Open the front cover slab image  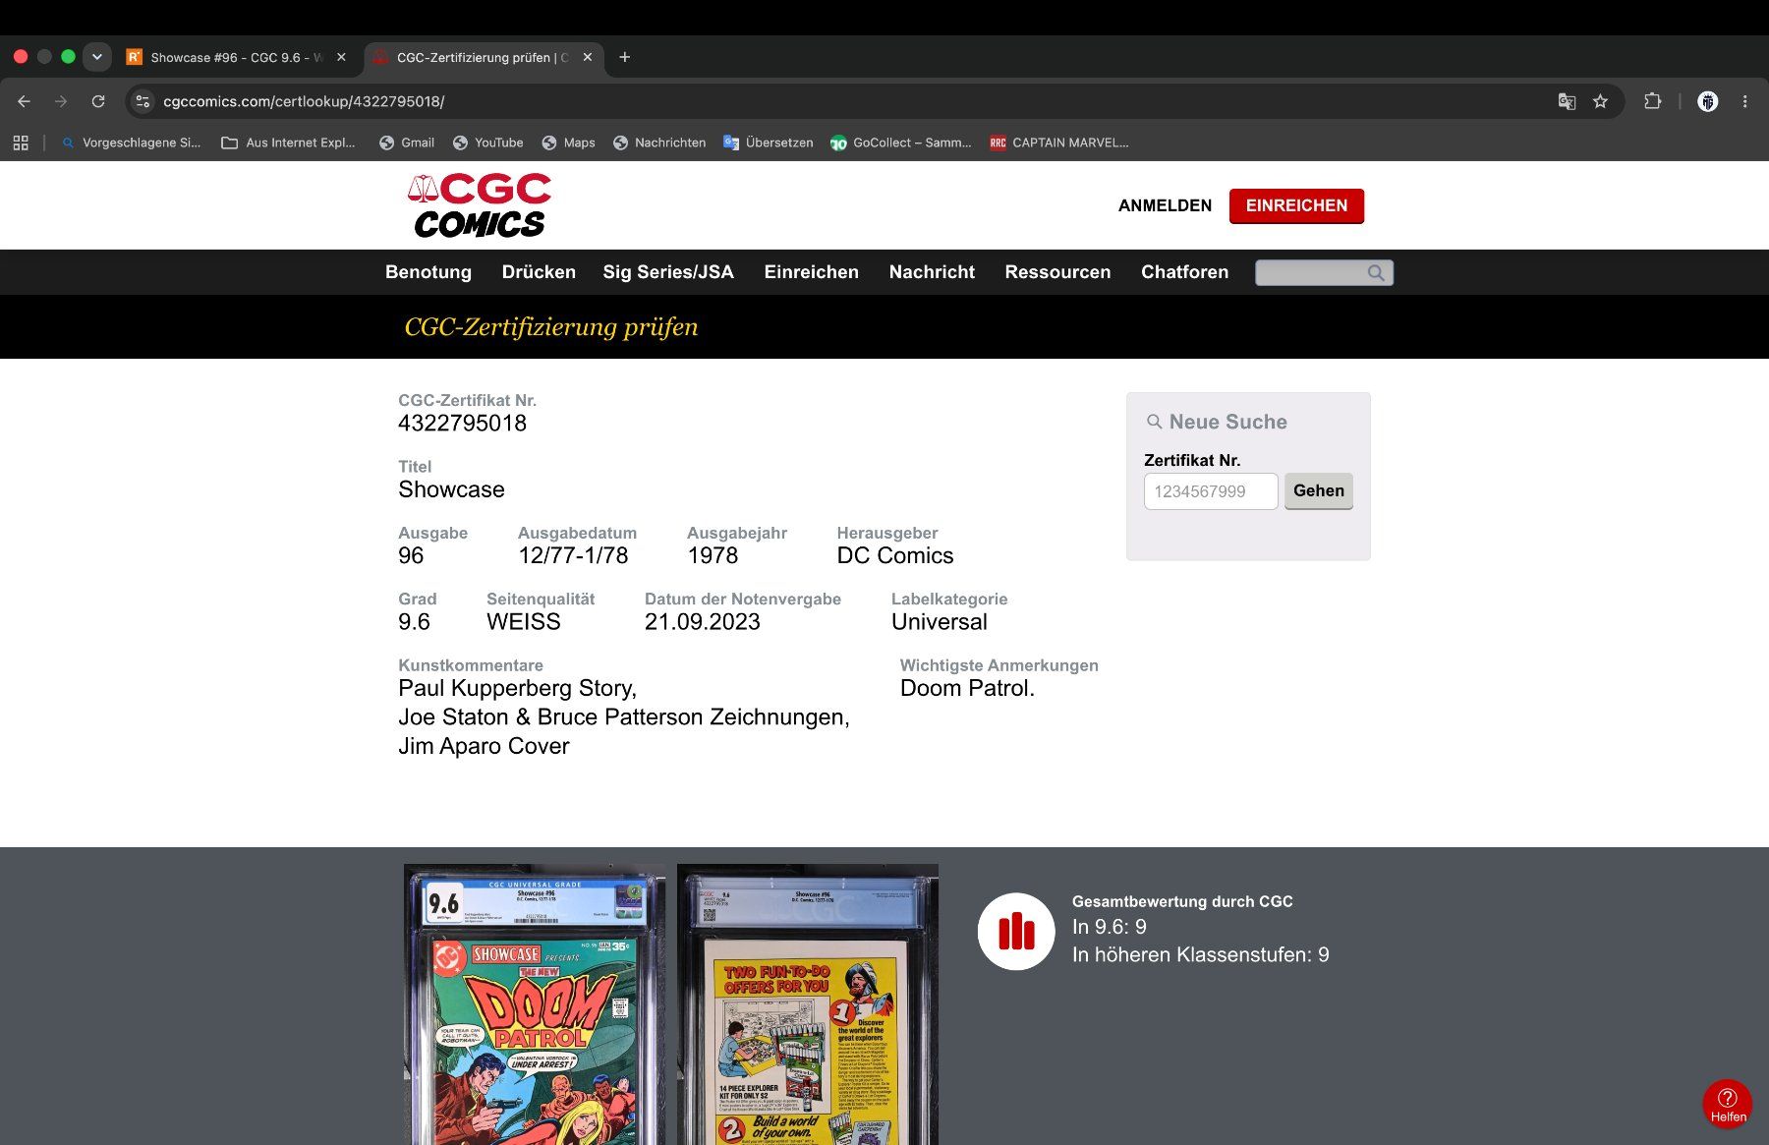tap(535, 1004)
